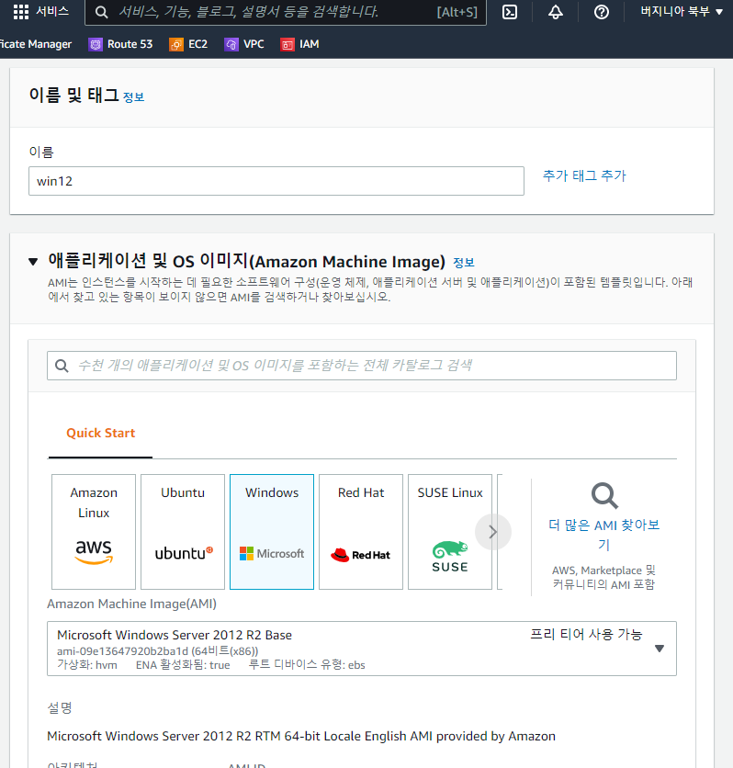Click the 프리 티어 사용 가능 label

(x=586, y=634)
